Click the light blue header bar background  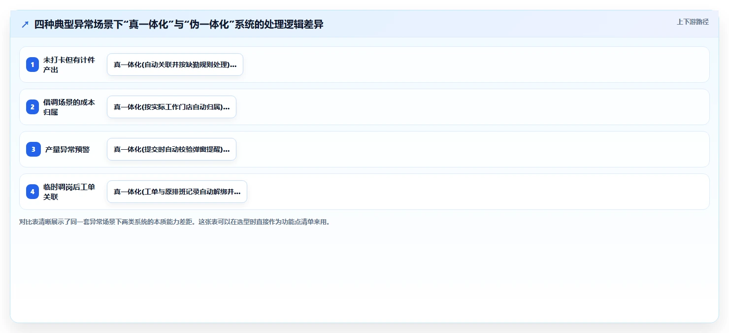[x=493, y=24]
